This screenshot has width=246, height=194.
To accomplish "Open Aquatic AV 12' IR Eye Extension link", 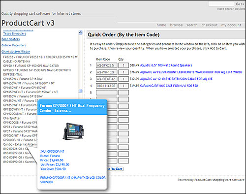I will tap(176, 79).
